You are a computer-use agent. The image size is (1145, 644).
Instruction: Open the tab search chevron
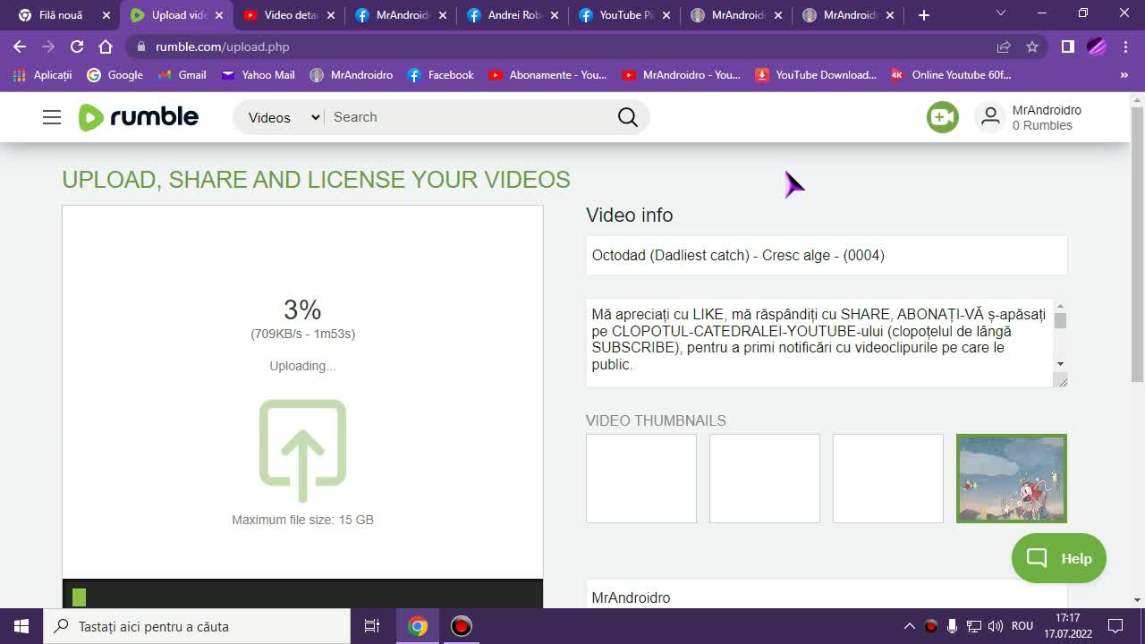(1001, 13)
